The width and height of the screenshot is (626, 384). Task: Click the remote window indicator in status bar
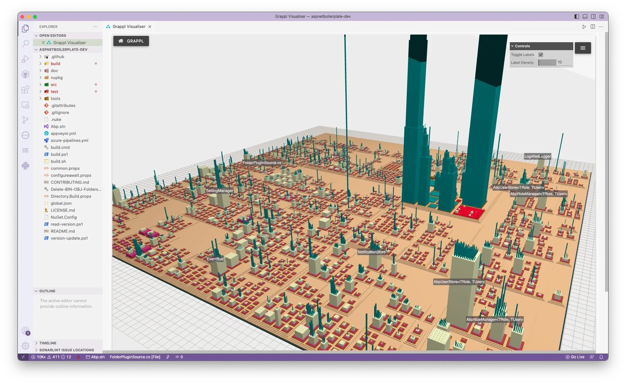point(23,357)
